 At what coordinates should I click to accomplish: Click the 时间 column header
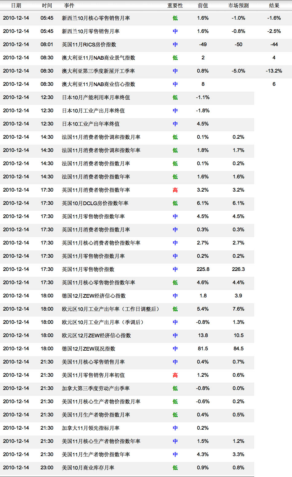[47, 6]
